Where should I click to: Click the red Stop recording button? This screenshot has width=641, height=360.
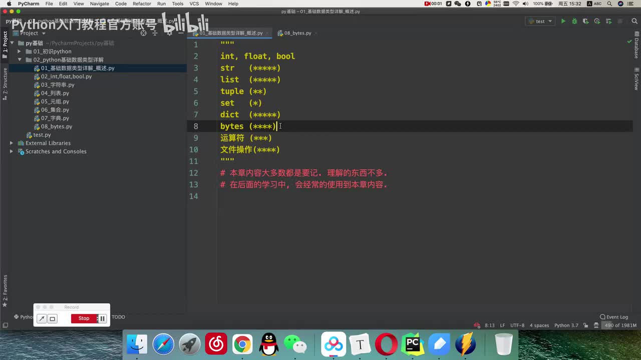(x=84, y=318)
